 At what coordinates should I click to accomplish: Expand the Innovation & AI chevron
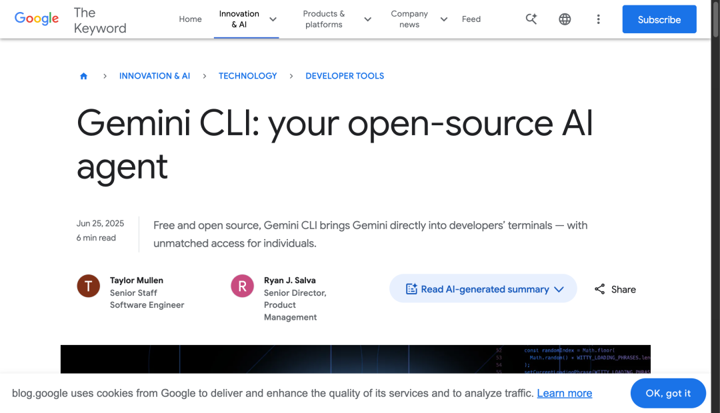(273, 19)
